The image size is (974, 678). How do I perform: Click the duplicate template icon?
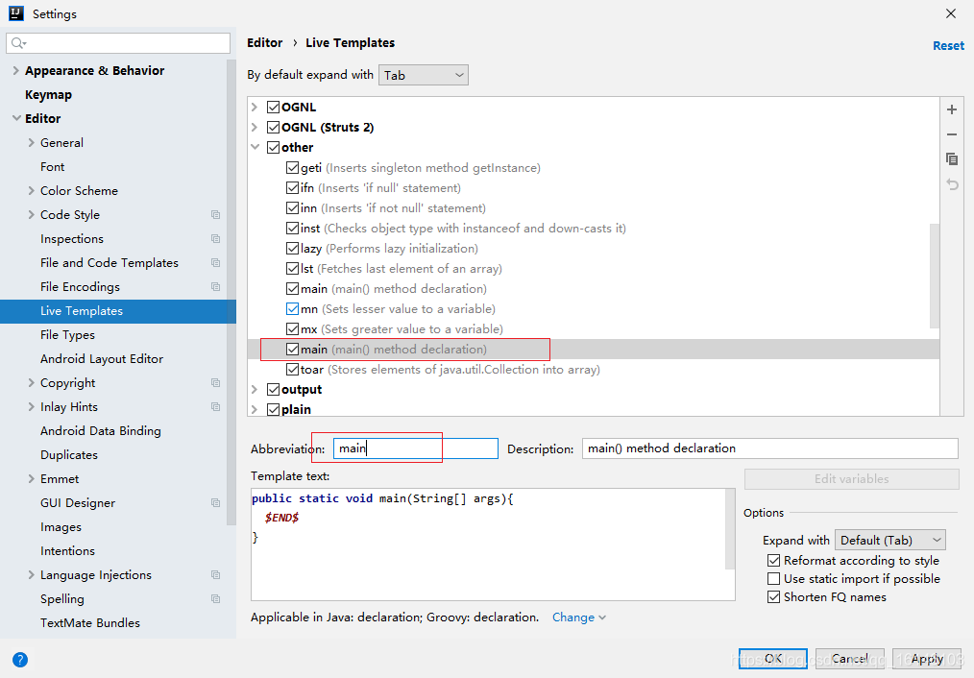(952, 159)
